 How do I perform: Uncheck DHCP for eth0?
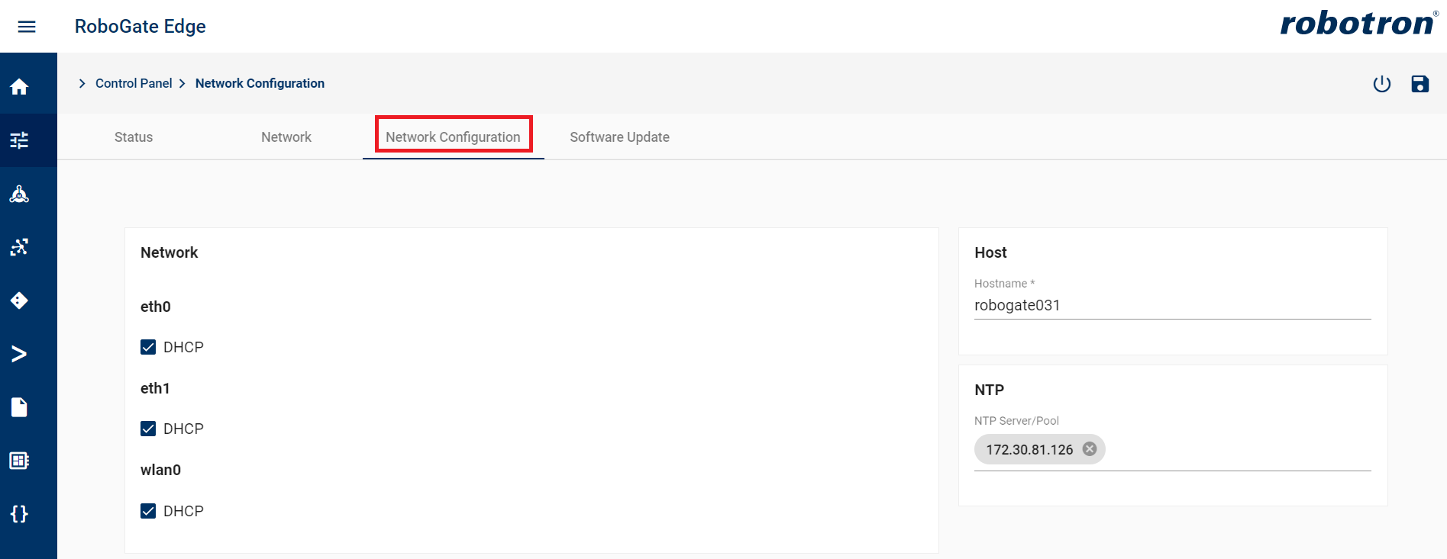[x=148, y=347]
